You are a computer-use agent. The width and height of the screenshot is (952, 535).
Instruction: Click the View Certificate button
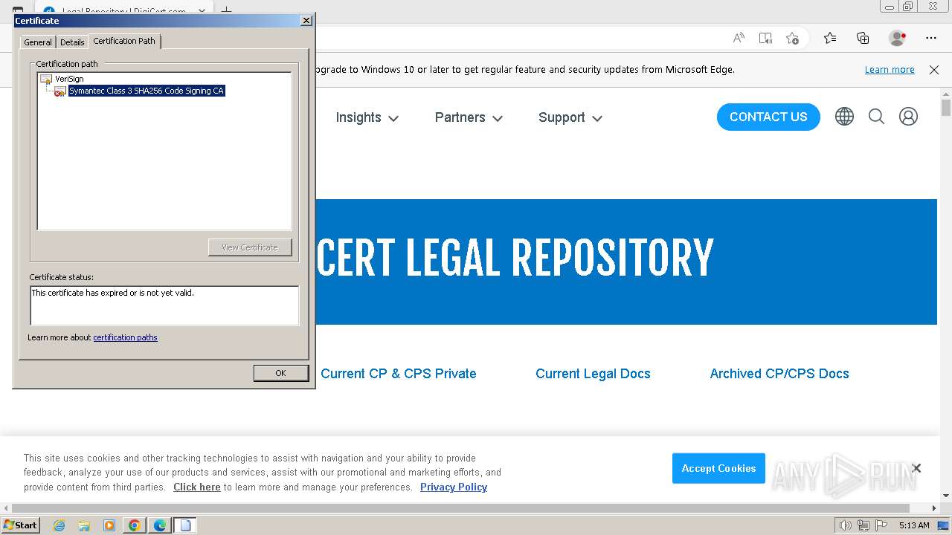[250, 247]
